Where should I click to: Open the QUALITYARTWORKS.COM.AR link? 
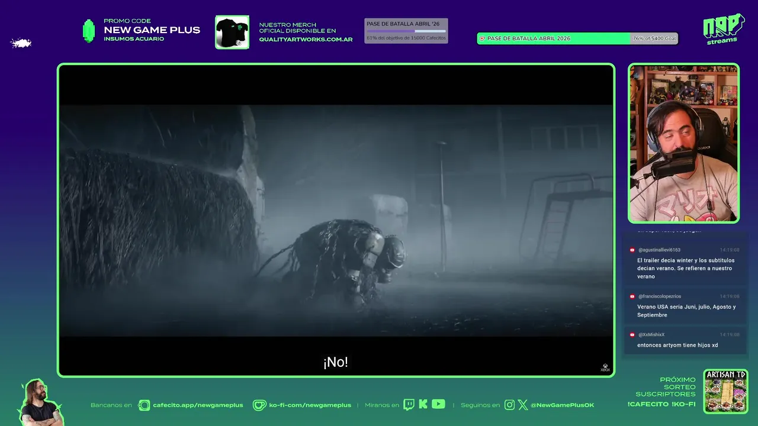click(x=306, y=40)
